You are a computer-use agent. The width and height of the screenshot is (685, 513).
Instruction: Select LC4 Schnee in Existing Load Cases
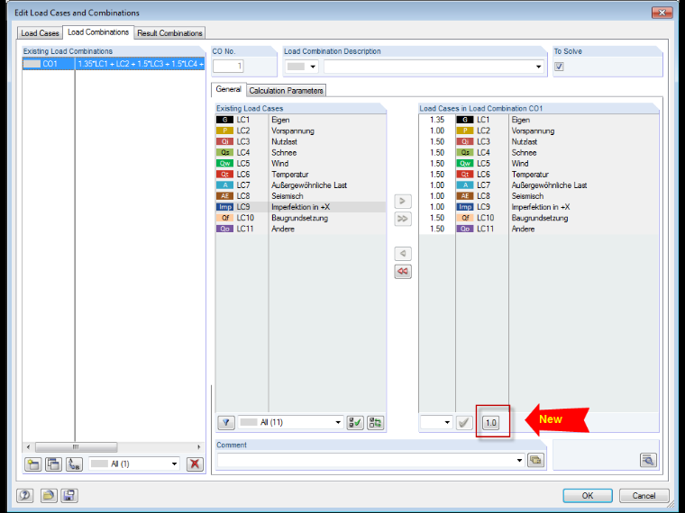(300, 152)
